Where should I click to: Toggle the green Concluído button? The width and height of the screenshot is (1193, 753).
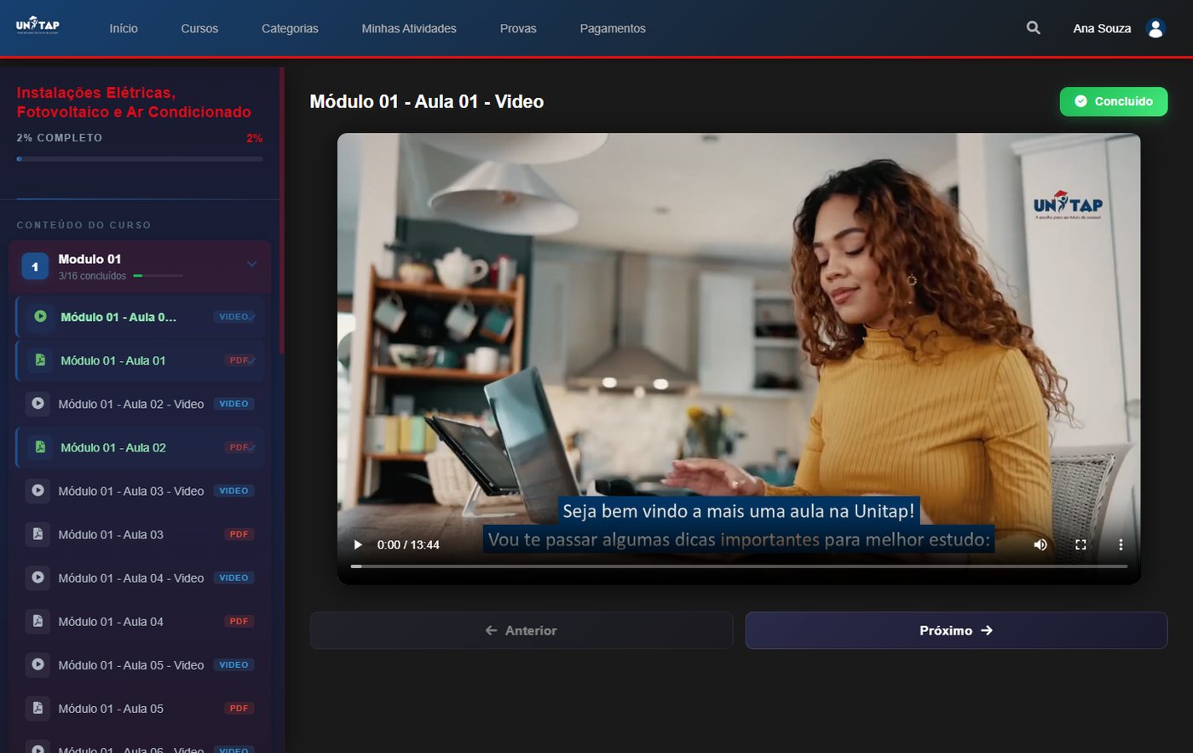[x=1114, y=101]
